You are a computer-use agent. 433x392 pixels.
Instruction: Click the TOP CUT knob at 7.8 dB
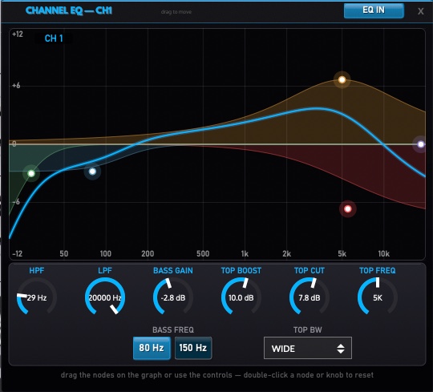[x=310, y=297]
